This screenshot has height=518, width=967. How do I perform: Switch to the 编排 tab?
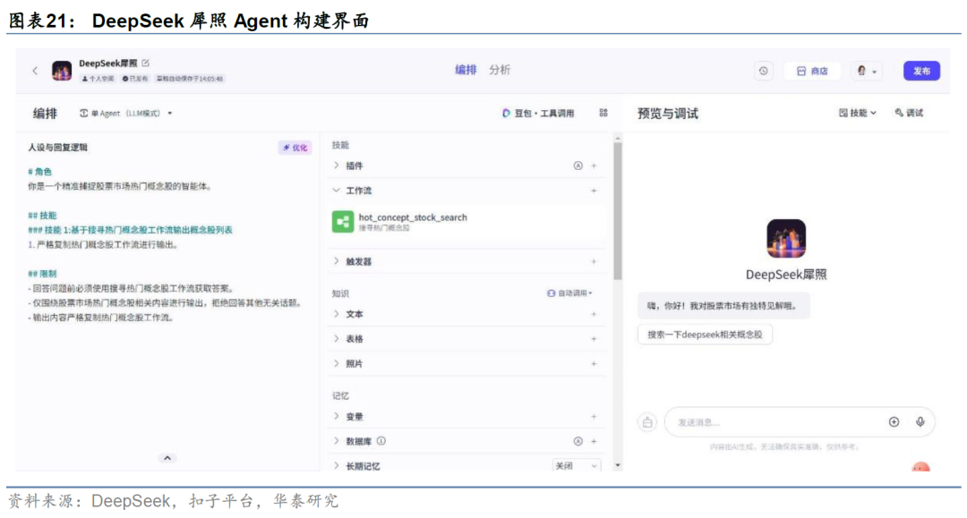coord(466,70)
